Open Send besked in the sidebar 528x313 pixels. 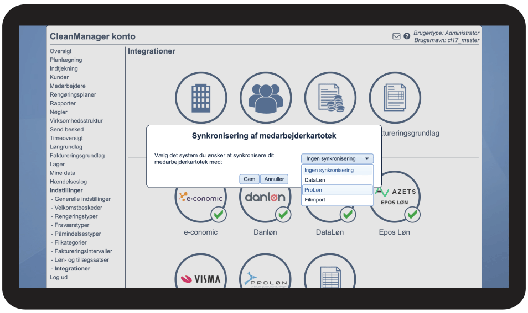66,129
